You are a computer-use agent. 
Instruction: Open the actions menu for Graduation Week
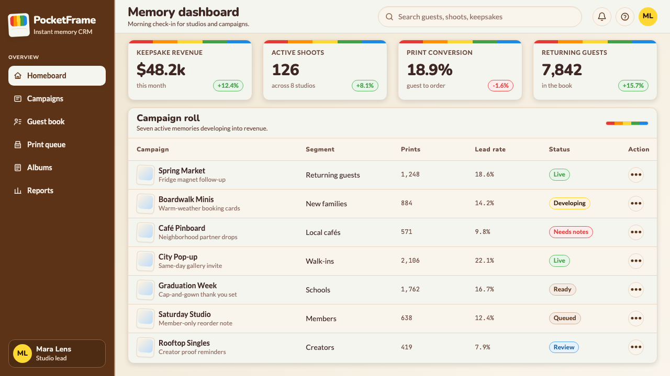click(x=636, y=290)
